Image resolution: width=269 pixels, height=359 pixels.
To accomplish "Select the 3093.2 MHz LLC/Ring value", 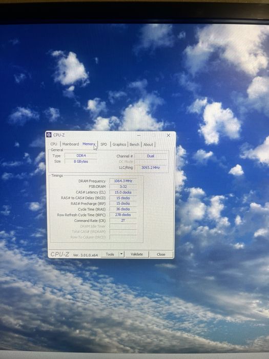I will pyautogui.click(x=151, y=168).
